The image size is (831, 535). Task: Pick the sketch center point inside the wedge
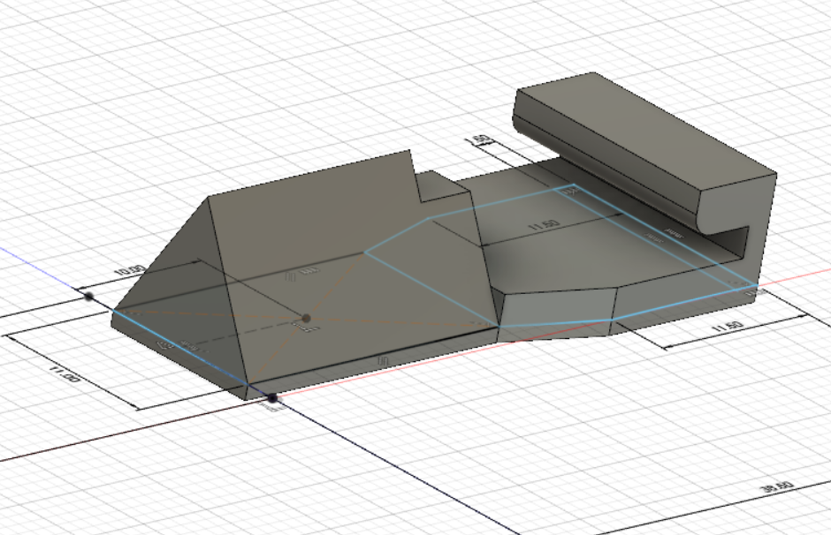coord(306,318)
